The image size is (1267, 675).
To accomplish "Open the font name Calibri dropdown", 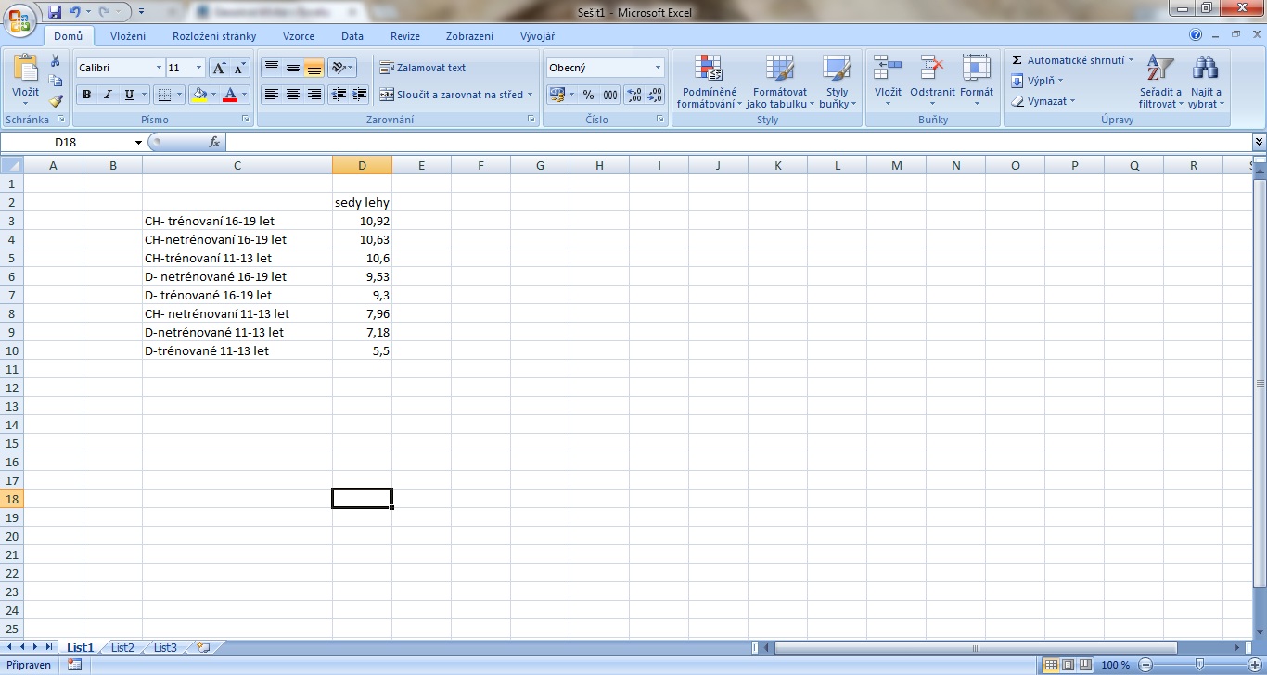I will click(x=158, y=68).
